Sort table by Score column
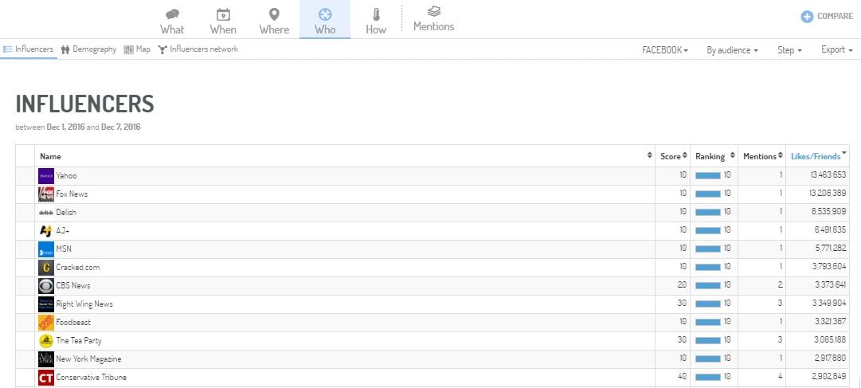 (673, 156)
